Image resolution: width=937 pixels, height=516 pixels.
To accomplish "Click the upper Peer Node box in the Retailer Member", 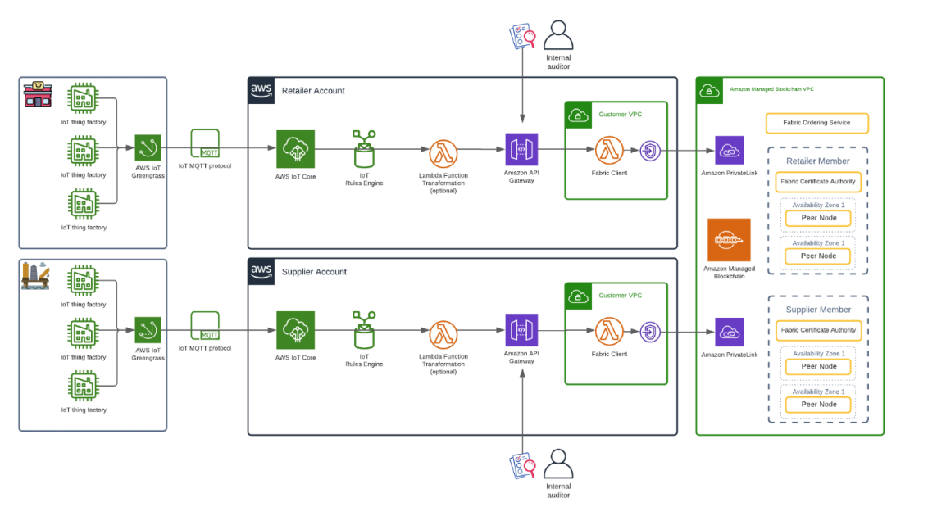I will coord(818,218).
